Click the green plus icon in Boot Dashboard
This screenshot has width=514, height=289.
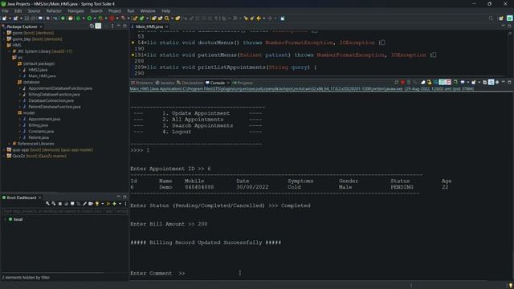coord(114,204)
